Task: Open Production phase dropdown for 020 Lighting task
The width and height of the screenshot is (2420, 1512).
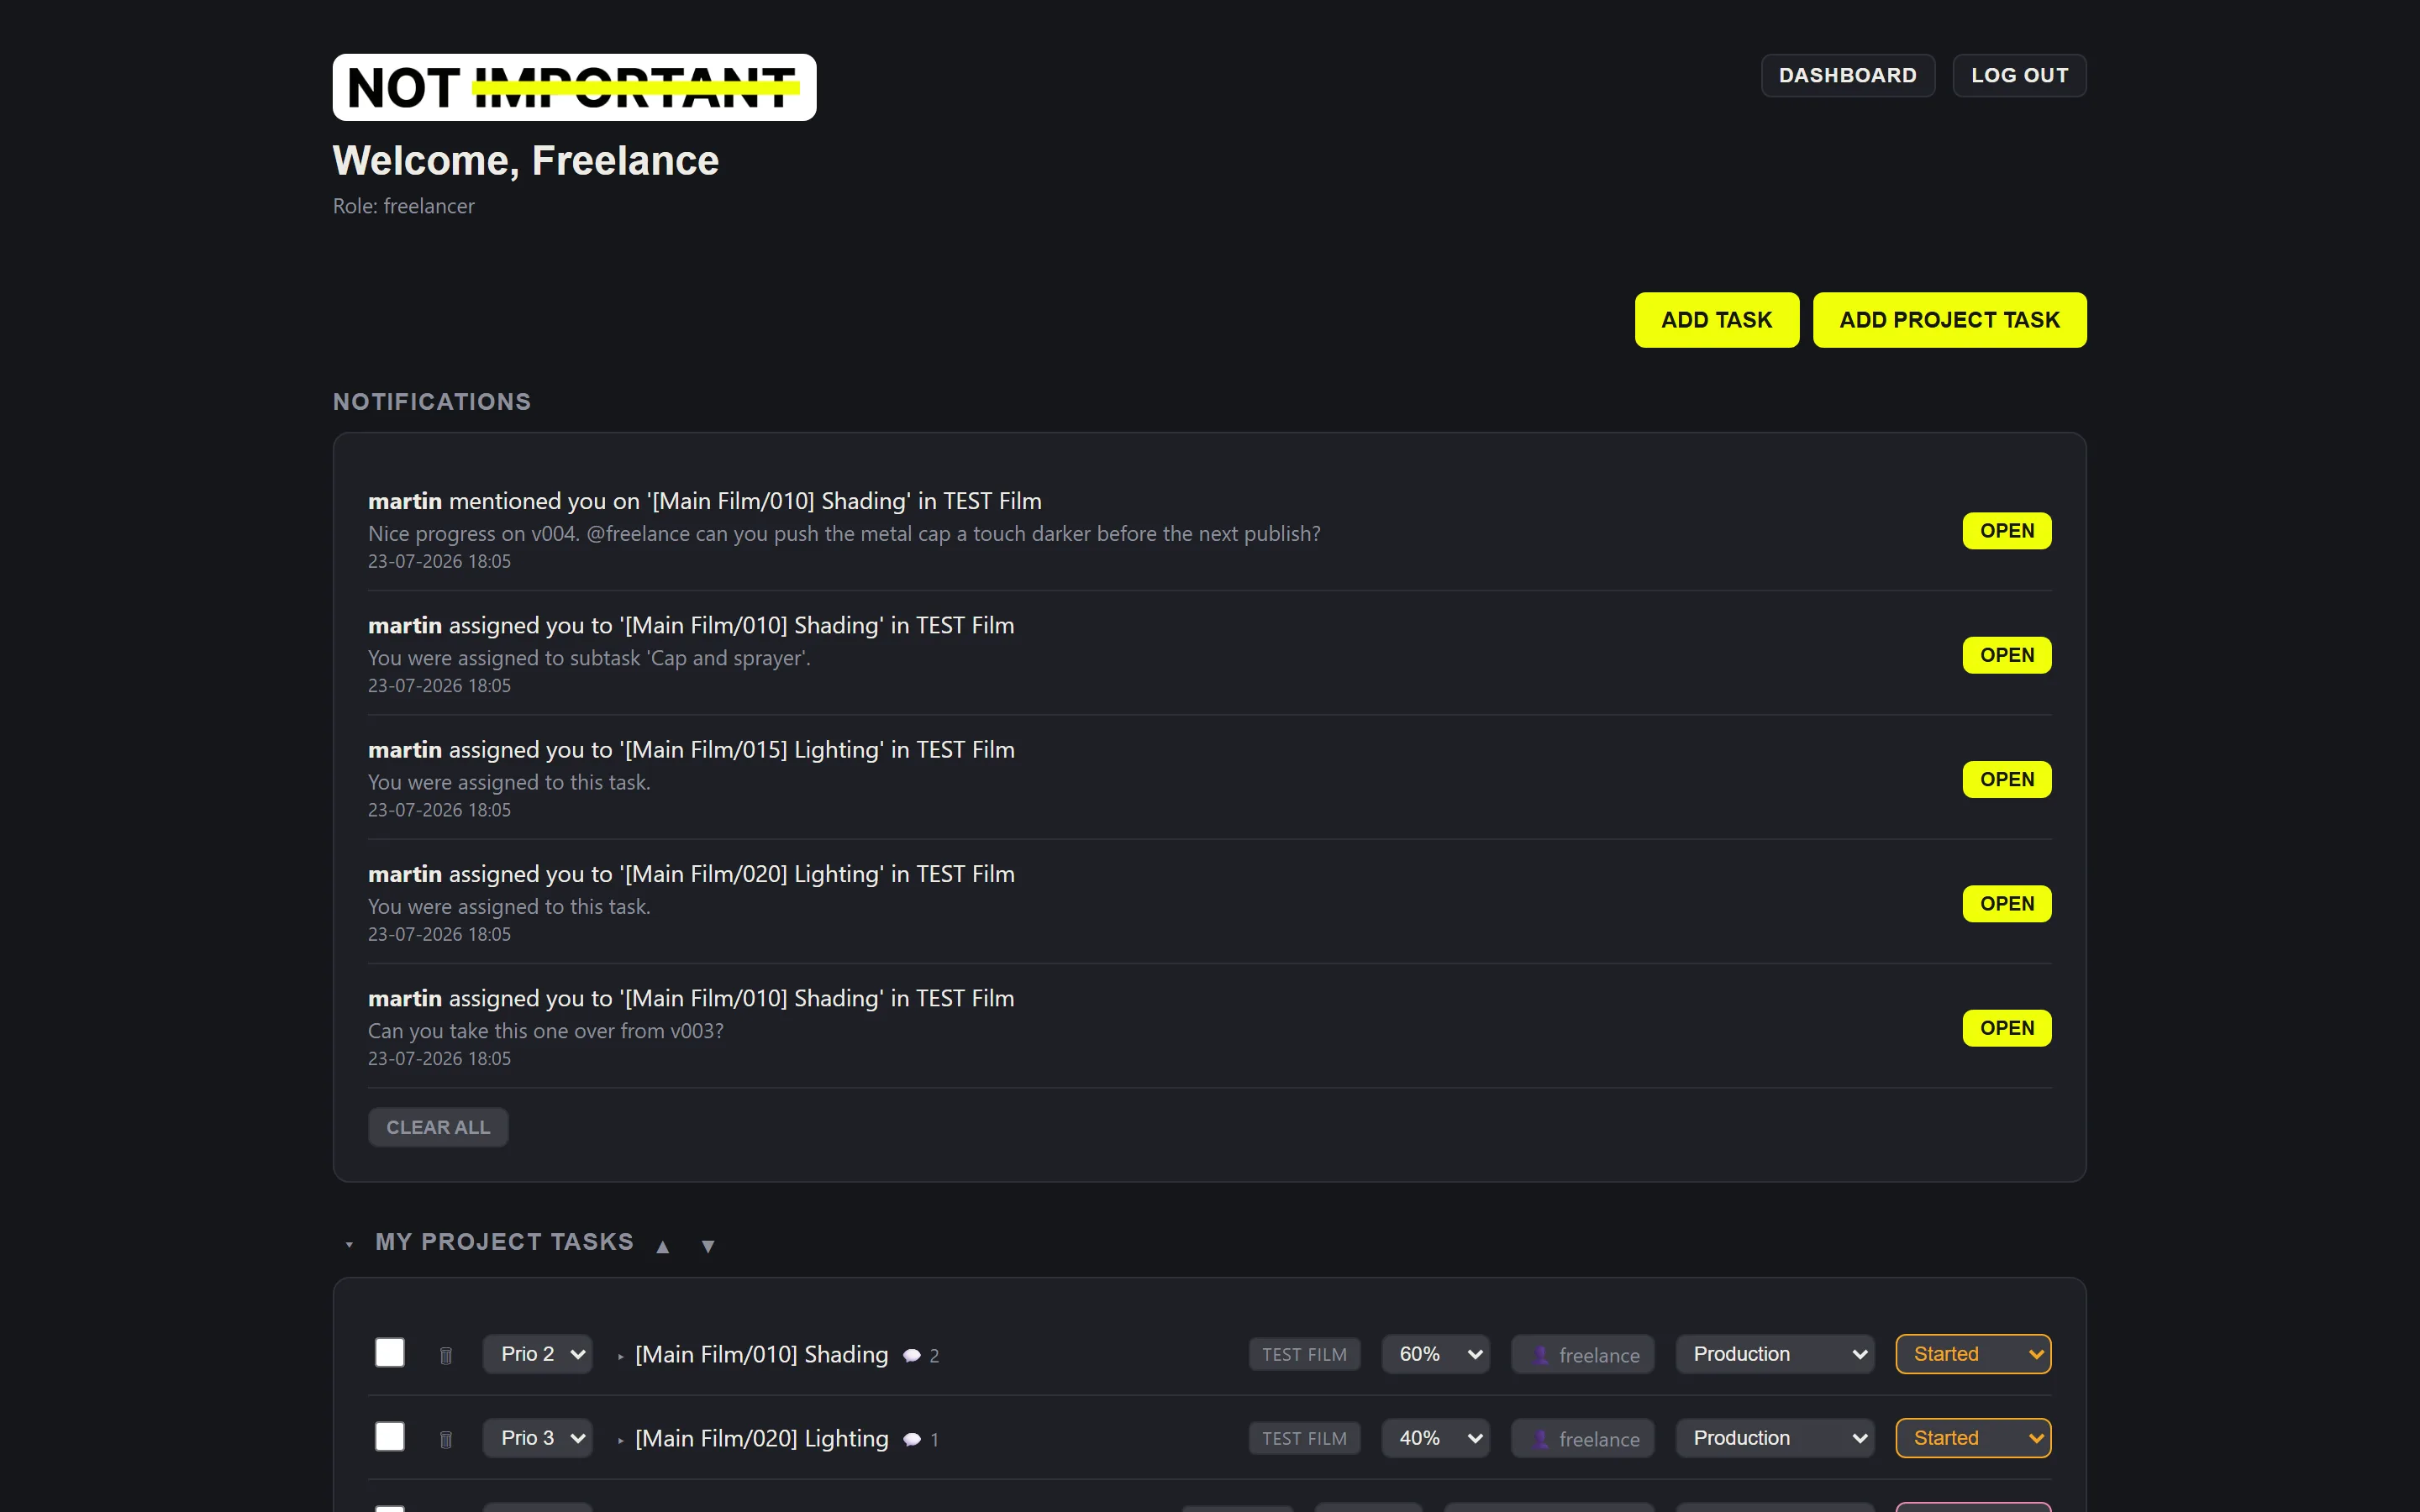Action: click(x=1775, y=1438)
